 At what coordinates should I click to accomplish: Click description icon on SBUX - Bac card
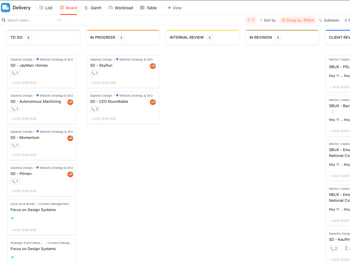pyautogui.click(x=333, y=112)
